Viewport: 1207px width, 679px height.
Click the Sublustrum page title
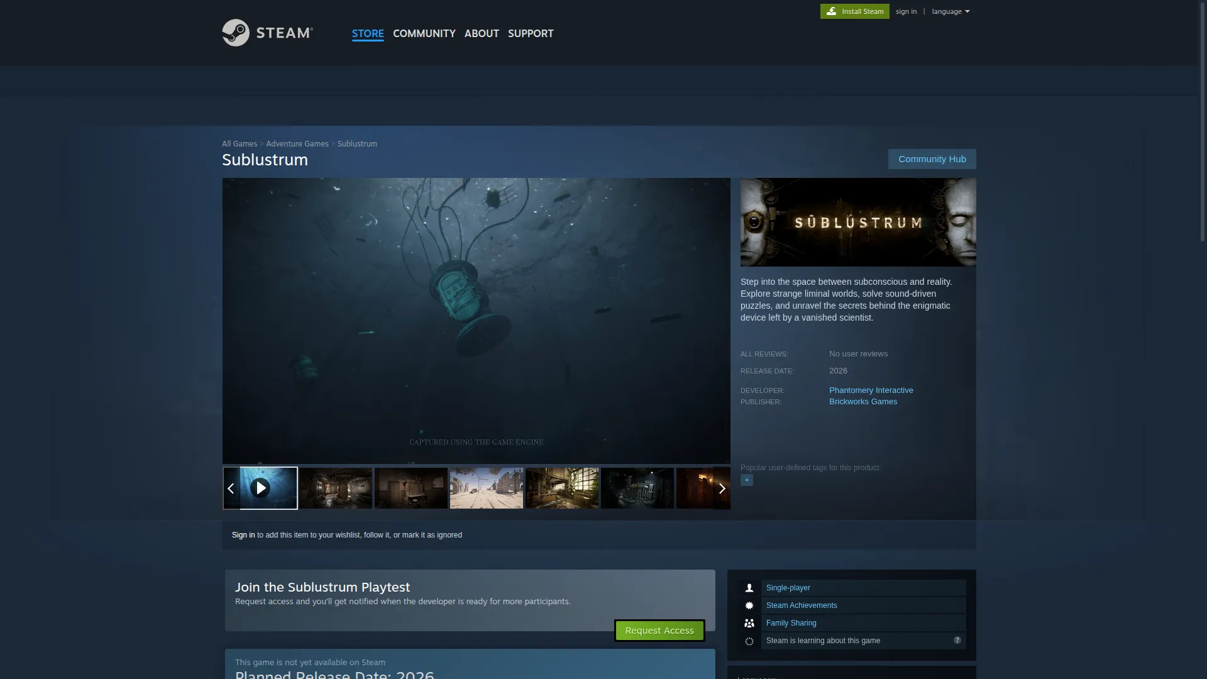point(265,160)
